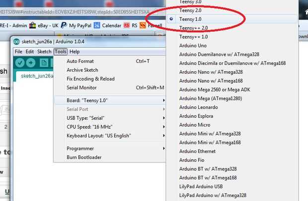
Task: Select Arduino Nano w/ ATmega328 board
Action: coord(232,72)
